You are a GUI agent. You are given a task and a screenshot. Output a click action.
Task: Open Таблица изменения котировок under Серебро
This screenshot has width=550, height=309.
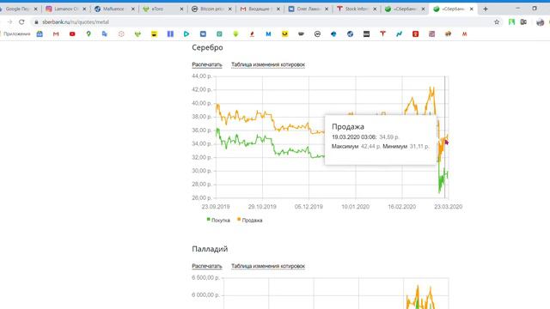[268, 64]
